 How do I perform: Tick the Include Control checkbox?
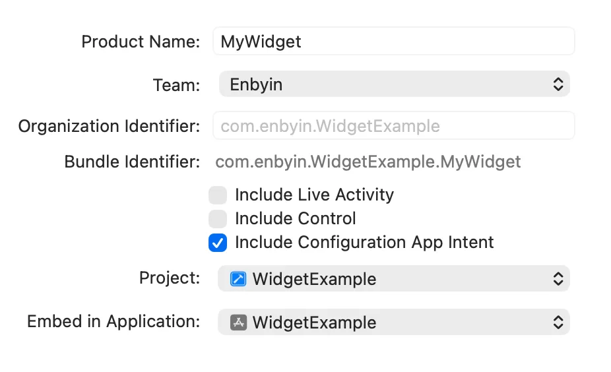218,219
